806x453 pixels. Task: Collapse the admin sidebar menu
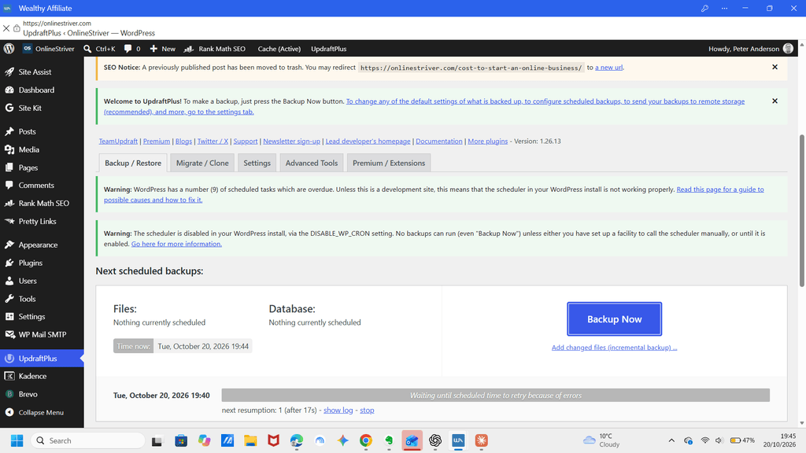[x=42, y=412]
